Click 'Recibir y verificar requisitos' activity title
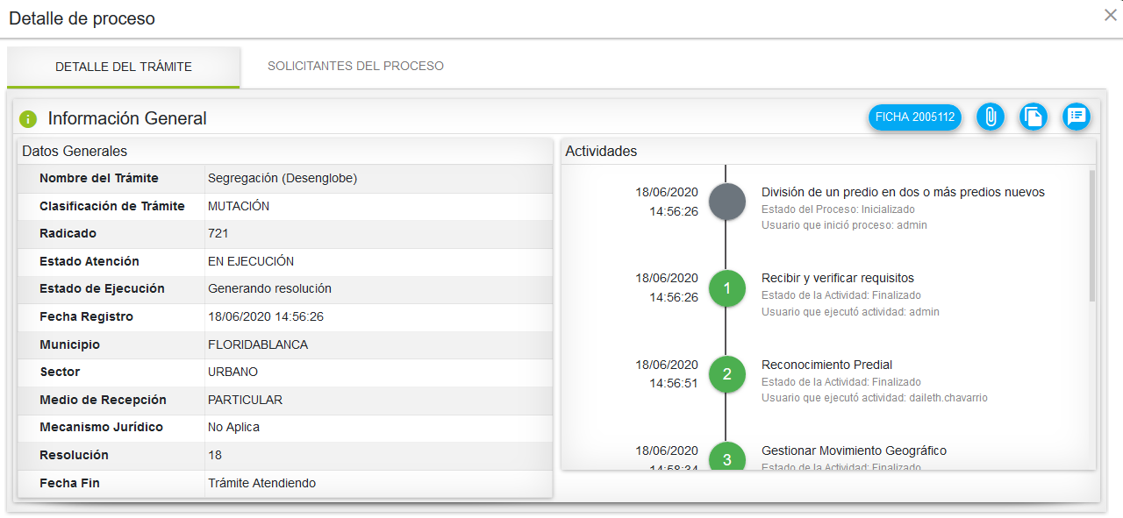The image size is (1123, 518). coord(838,278)
